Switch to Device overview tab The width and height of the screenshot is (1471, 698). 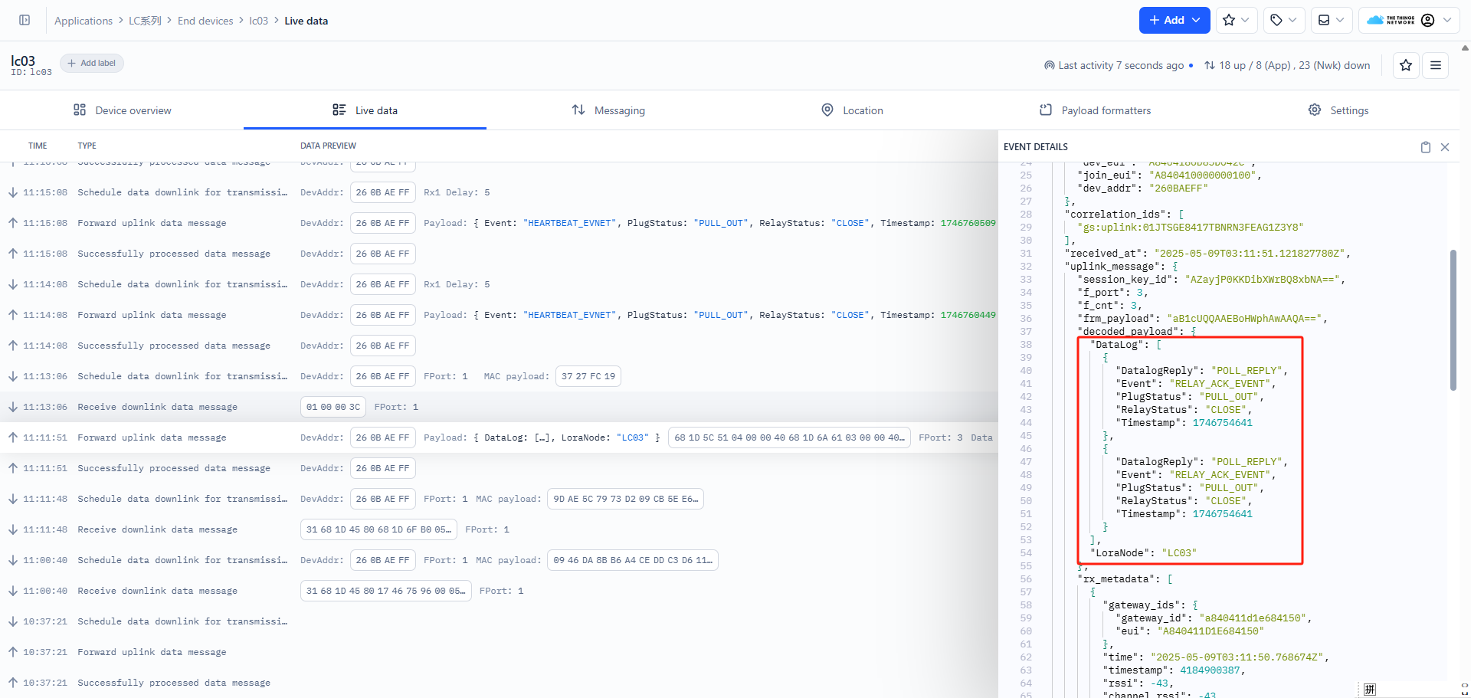coord(123,110)
